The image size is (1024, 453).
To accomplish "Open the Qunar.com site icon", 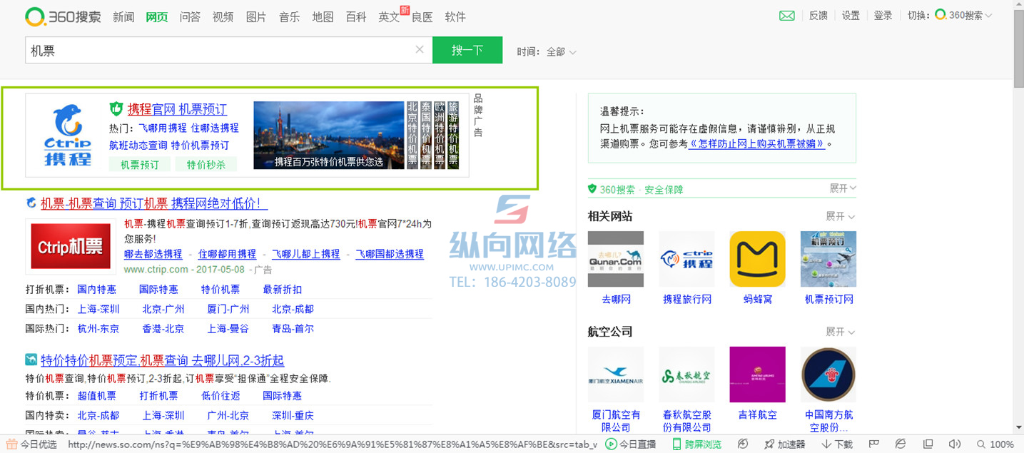I will [615, 259].
